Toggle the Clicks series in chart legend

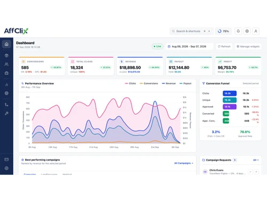130,83
